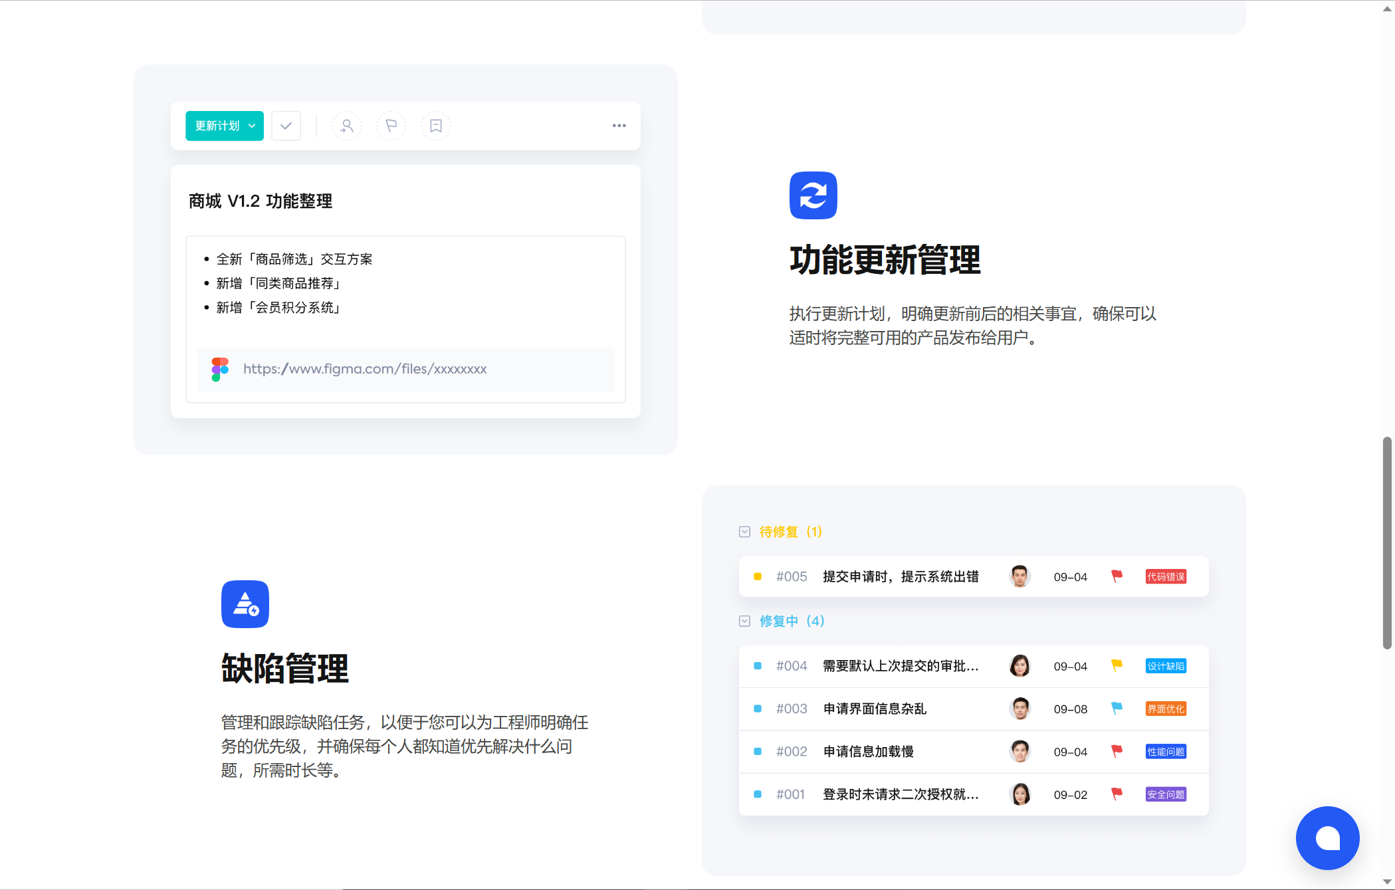The height and width of the screenshot is (890, 1395).
Task: Collapse the 待修复 (1) group
Action: 744,532
